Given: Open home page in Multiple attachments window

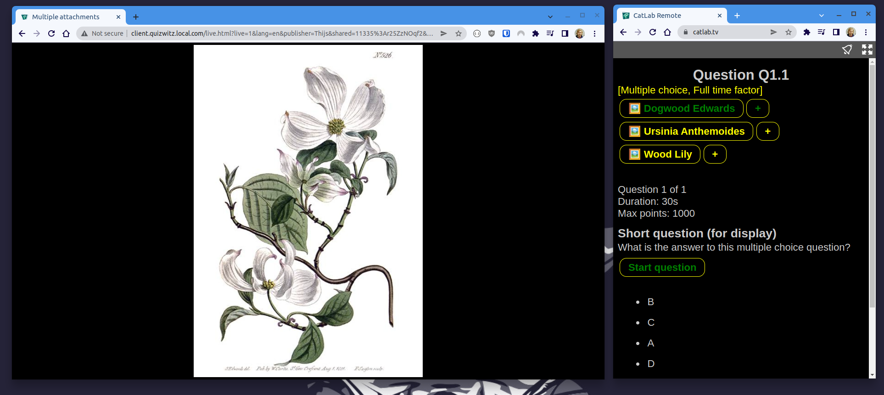Looking at the screenshot, I should click(66, 33).
